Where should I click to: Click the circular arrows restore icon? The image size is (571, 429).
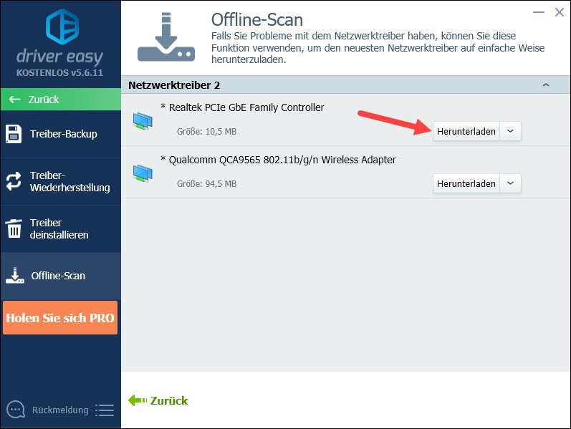[14, 181]
